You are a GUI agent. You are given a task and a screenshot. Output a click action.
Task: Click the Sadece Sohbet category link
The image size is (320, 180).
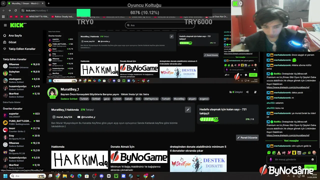69,99
